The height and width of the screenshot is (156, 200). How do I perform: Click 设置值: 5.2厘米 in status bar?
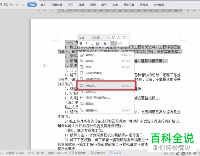click(15, 153)
